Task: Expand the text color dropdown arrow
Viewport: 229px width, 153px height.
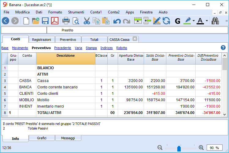Action: (x=207, y=21)
